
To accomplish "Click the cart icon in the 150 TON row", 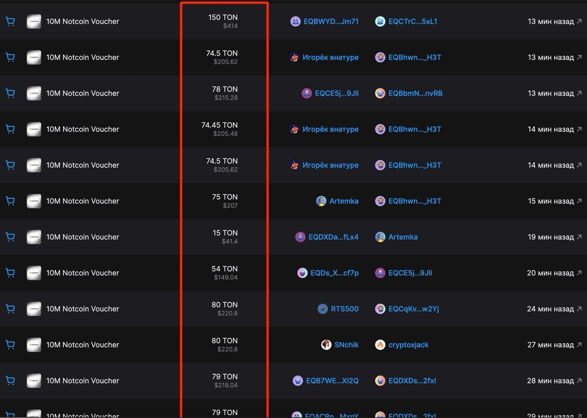I will pos(10,22).
